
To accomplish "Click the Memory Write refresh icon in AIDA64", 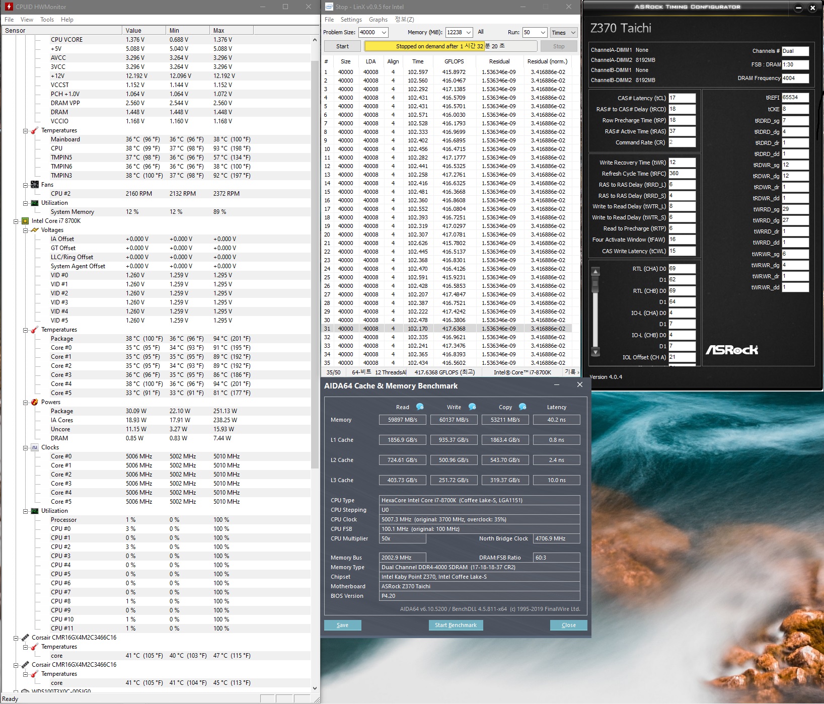I will point(472,407).
